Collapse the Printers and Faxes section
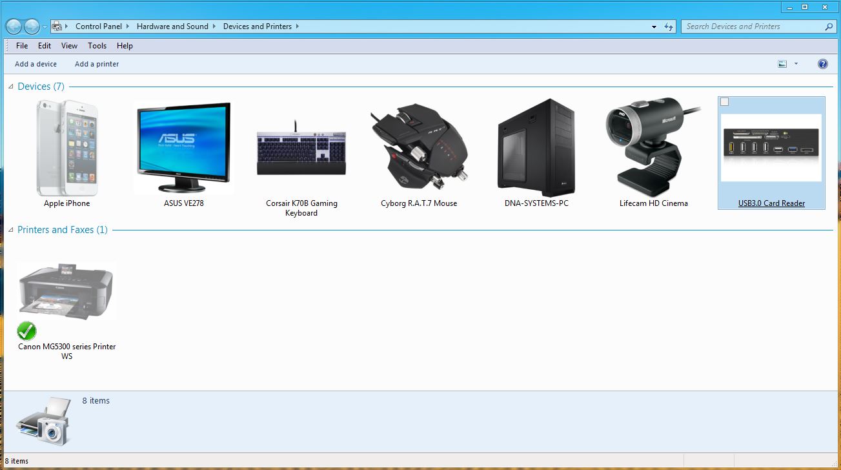 click(x=10, y=230)
